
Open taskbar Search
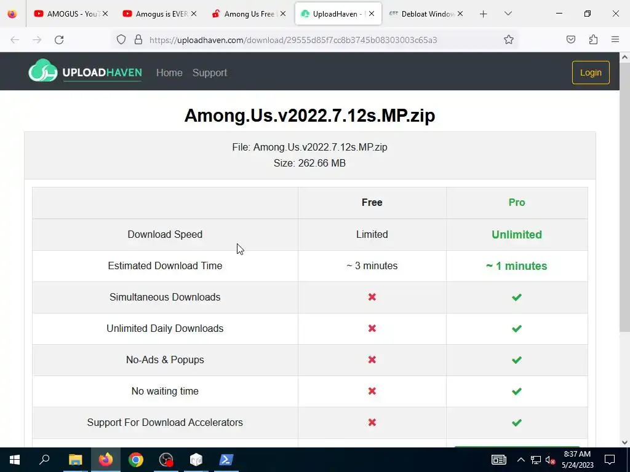[x=44, y=460]
